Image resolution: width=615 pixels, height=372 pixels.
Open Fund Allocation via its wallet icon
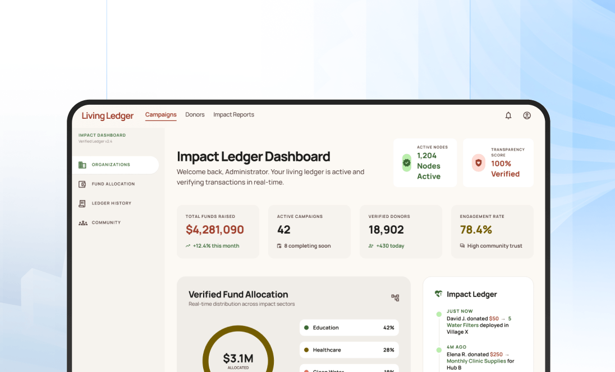click(x=82, y=184)
